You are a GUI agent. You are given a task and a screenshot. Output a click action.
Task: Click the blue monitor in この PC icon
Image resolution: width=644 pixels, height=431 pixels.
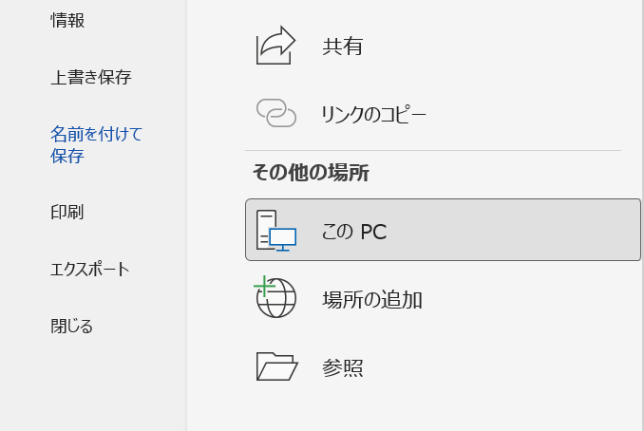point(283,238)
